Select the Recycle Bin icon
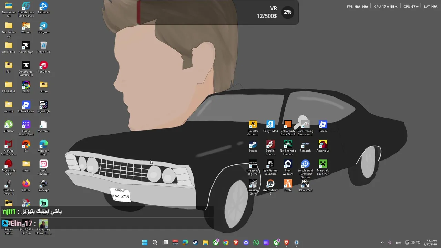 [x=43, y=48]
